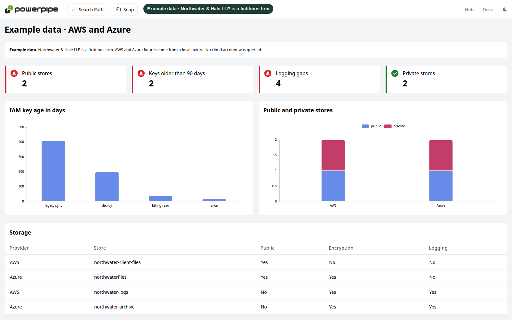This screenshot has width=512, height=320.
Task: Select the legacy-sync bar in IAM chart
Action: pos(53,171)
